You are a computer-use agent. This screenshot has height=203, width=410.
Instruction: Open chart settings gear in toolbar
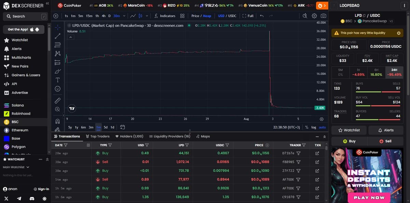click(x=314, y=16)
